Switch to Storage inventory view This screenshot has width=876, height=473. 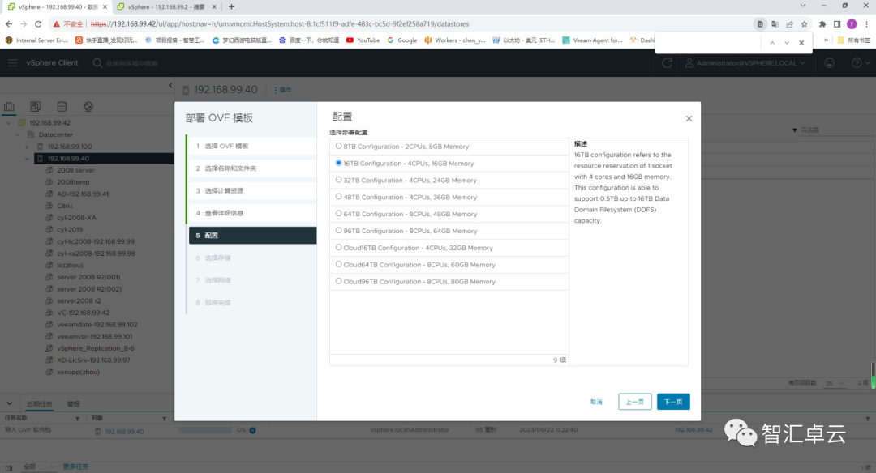(x=62, y=107)
